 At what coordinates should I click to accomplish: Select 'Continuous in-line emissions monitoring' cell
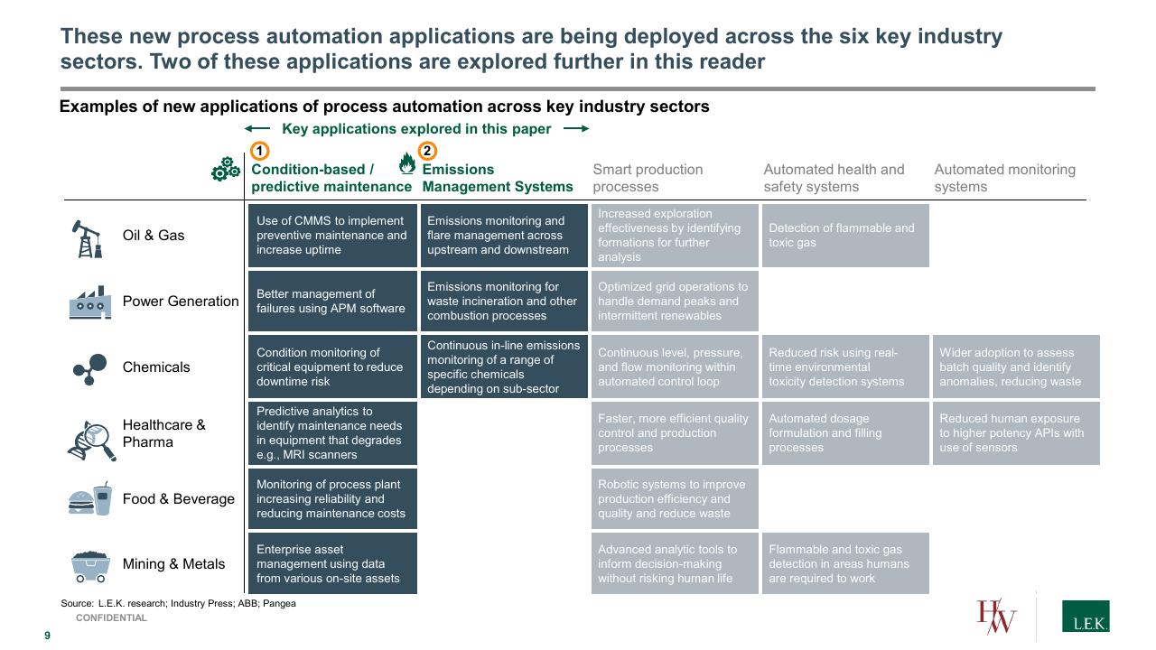pyautogui.click(x=504, y=367)
